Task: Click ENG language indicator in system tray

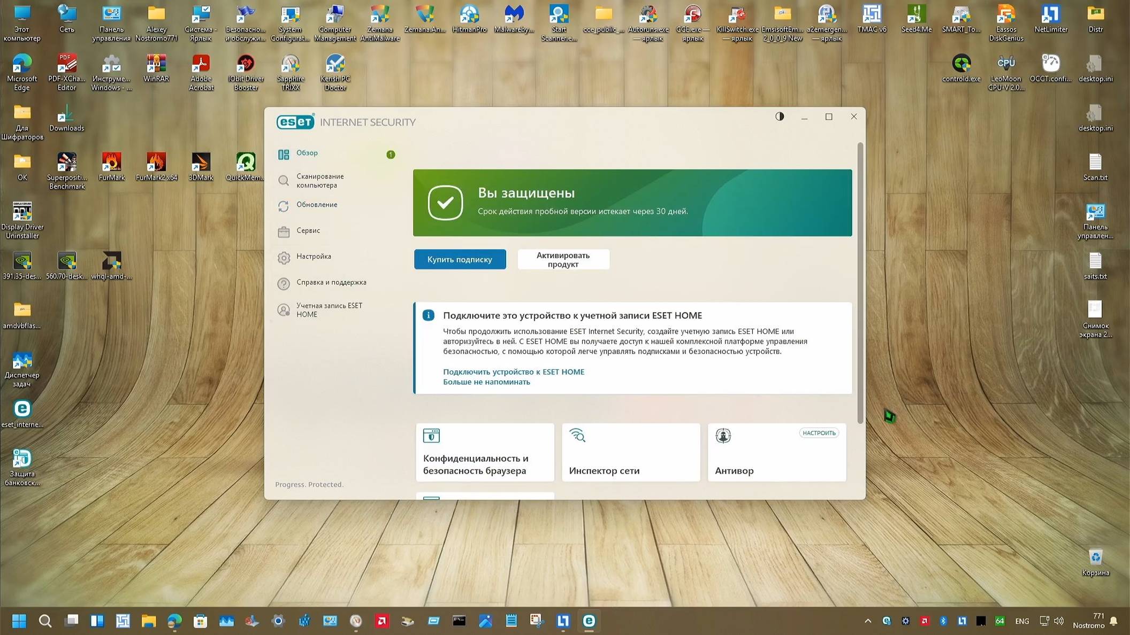Action: coord(1022,621)
